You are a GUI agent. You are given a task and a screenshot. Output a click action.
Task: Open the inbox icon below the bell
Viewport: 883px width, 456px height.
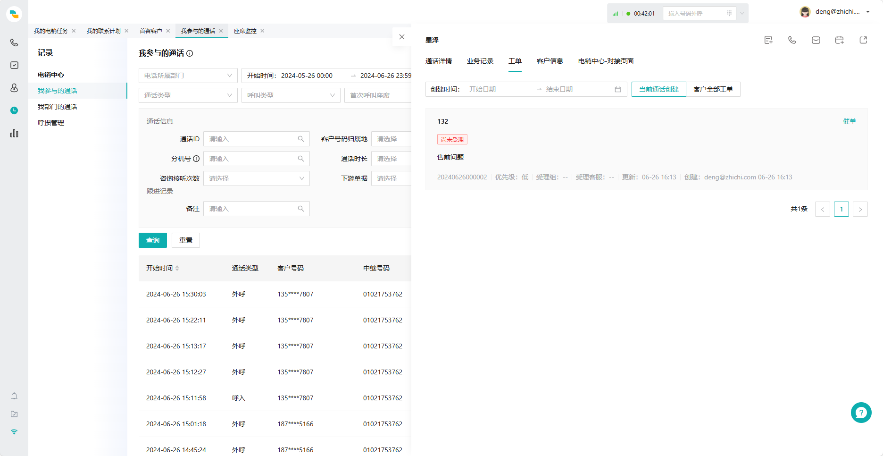(x=14, y=414)
